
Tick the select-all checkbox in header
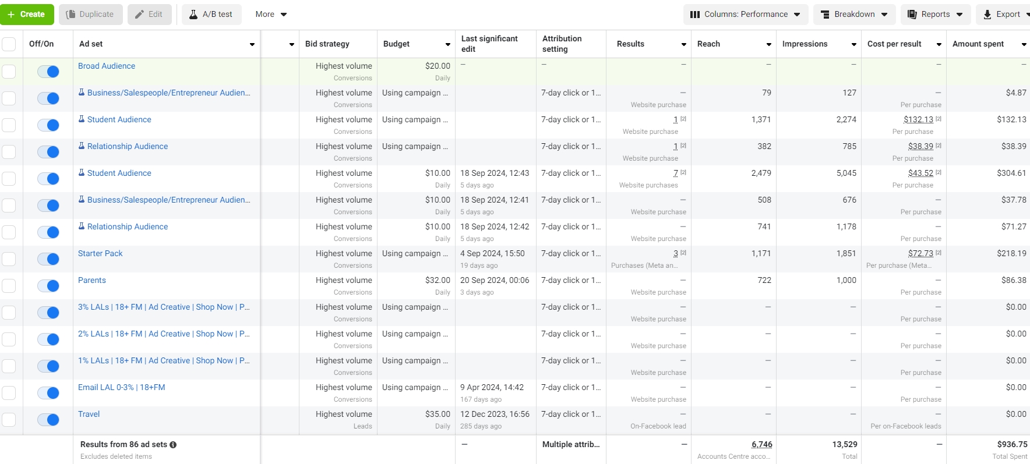pyautogui.click(x=9, y=44)
